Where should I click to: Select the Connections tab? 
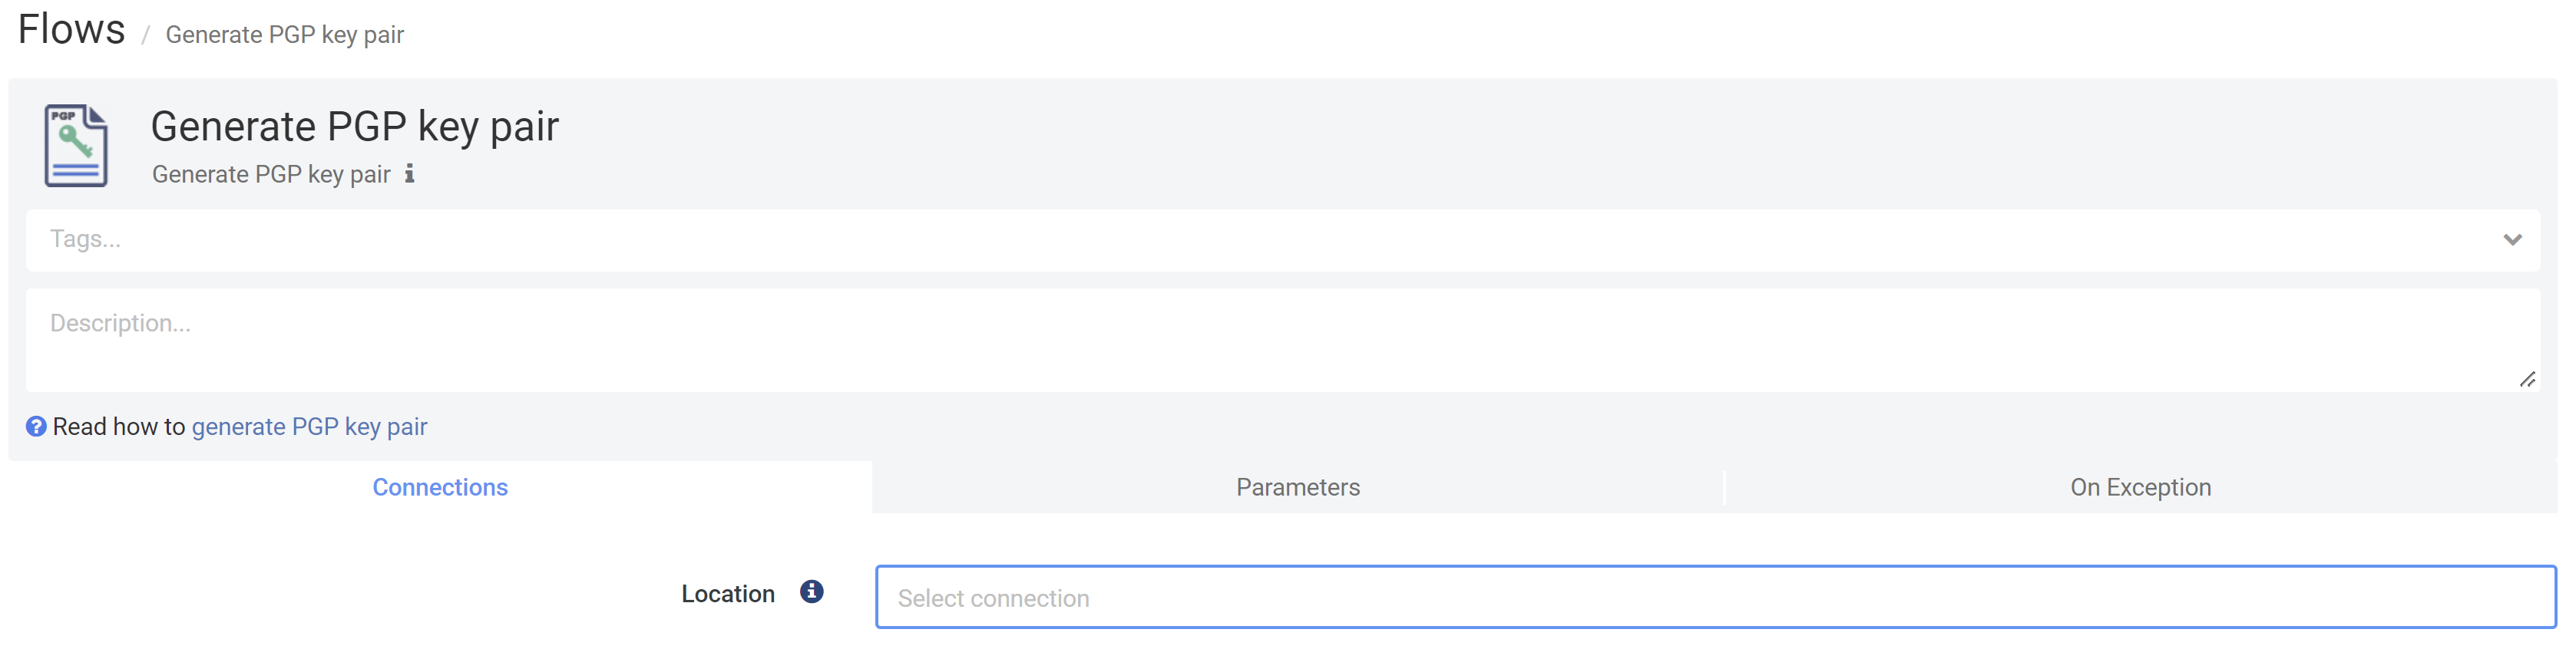440,487
